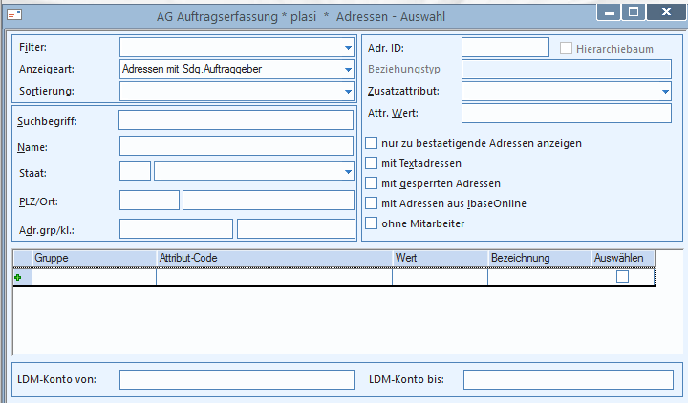
Task: Click the Gruppe column header
Action: [94, 258]
